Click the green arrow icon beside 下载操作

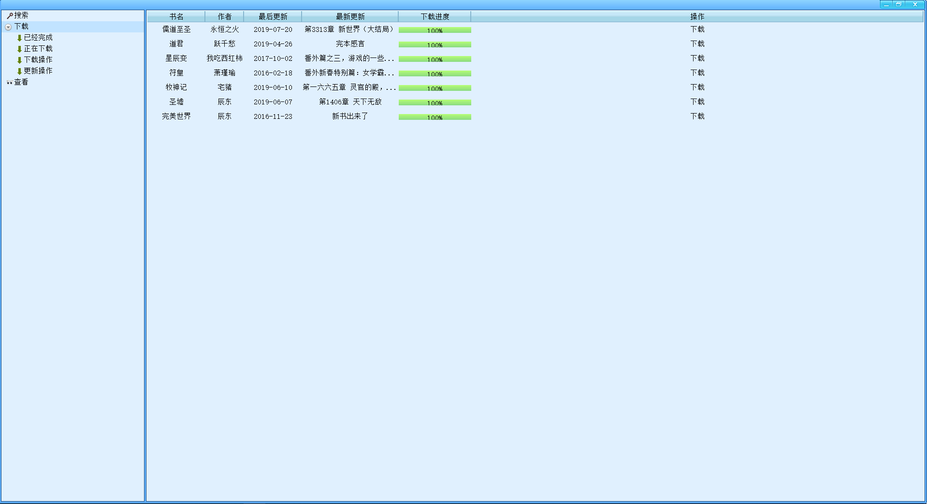click(x=19, y=60)
